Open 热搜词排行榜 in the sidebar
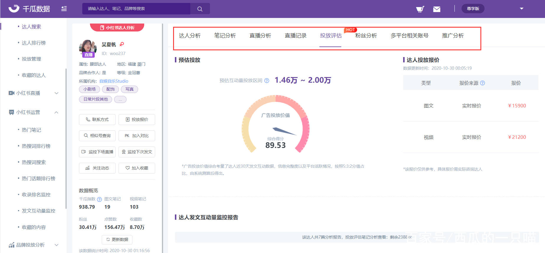 pyautogui.click(x=36, y=146)
